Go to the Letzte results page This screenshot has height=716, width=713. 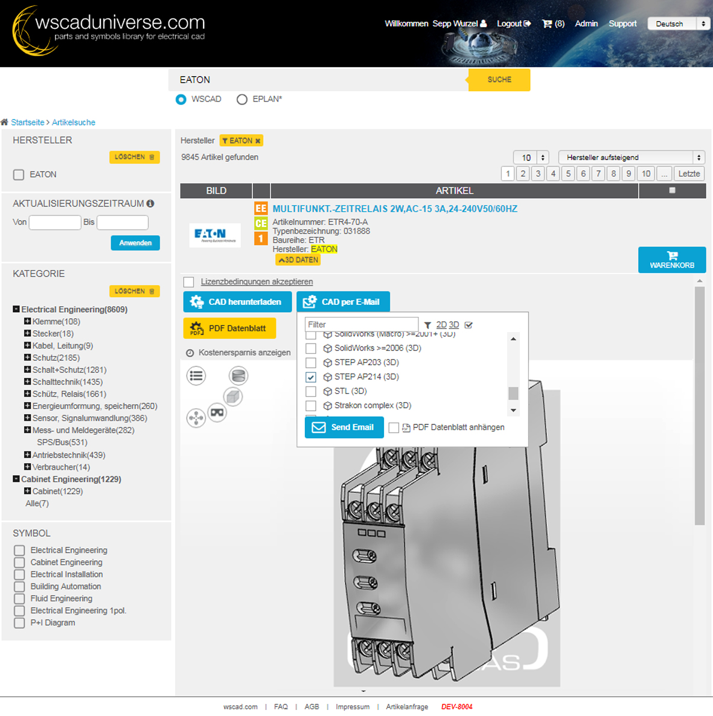[689, 174]
